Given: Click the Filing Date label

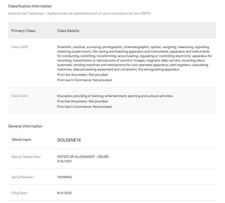Looking at the screenshot, I should [x=19, y=193].
